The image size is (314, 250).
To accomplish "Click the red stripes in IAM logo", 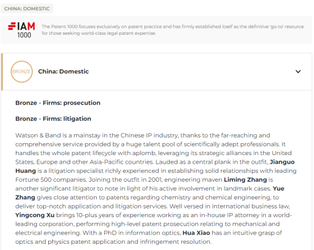I will pyautogui.click(x=11, y=26).
